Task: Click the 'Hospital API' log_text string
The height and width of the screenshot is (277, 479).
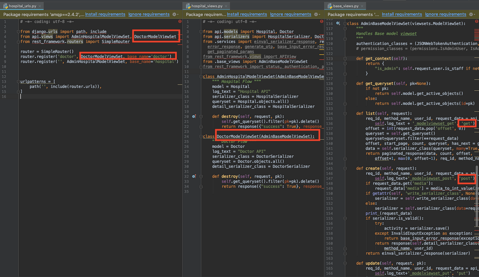Action: pyautogui.click(x=253, y=91)
